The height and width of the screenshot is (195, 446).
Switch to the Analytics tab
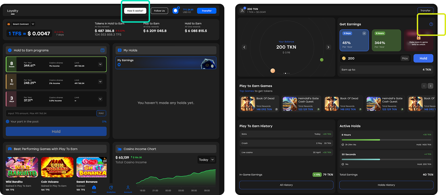(111, 189)
